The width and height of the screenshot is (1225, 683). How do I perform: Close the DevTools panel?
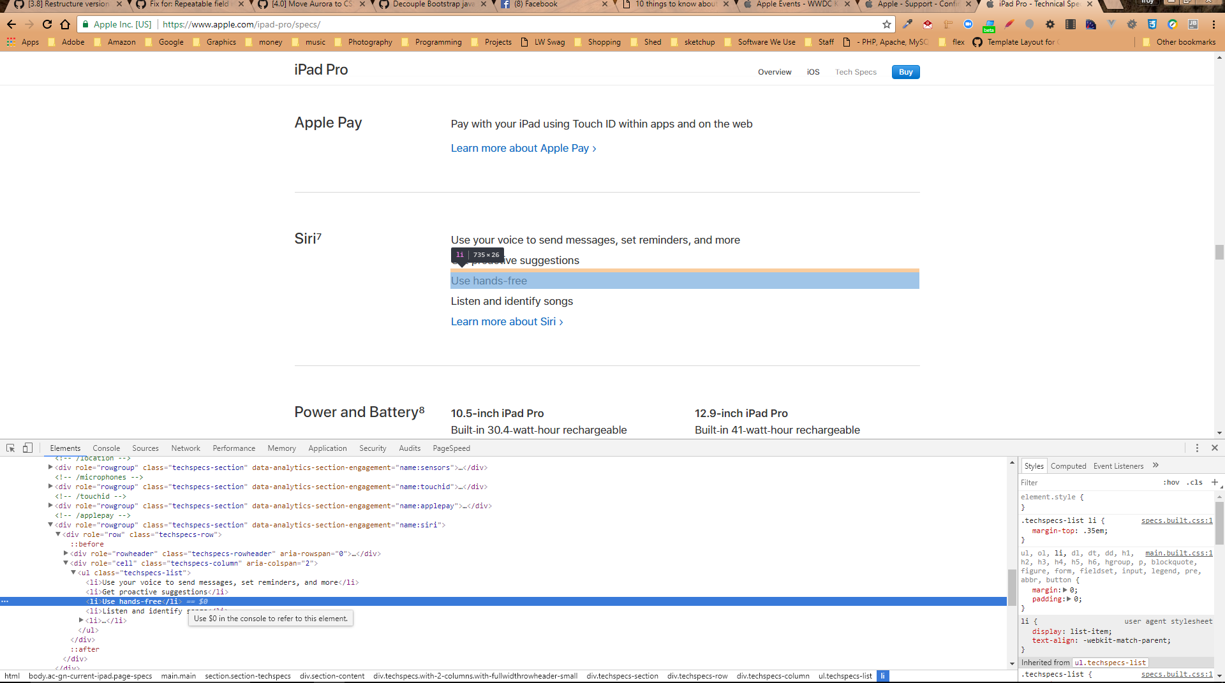tap(1215, 448)
